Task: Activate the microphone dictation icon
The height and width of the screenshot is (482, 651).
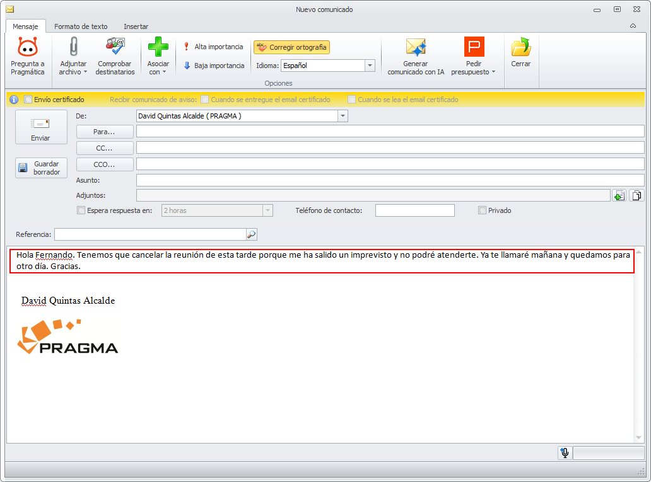Action: (x=565, y=453)
